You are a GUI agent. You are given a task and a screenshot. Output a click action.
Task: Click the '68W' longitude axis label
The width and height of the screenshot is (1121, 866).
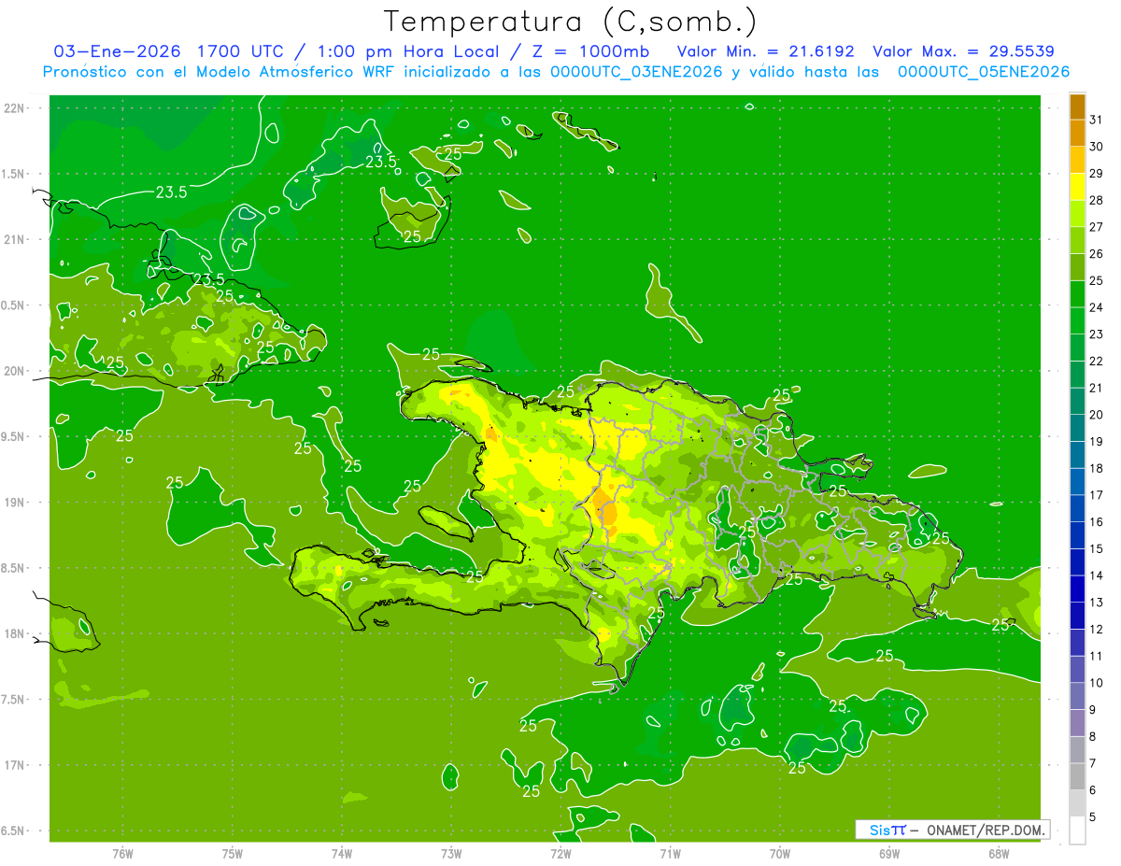pos(999,853)
